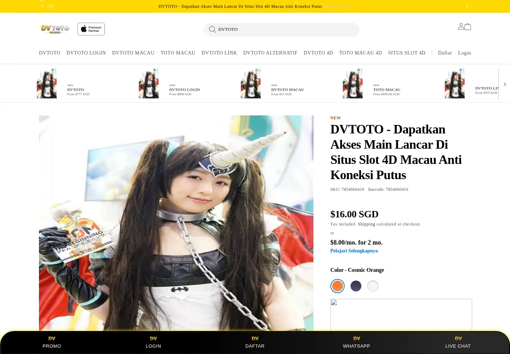Click the Login link in navigation
Viewport: 510px width, 354px height.
point(464,53)
